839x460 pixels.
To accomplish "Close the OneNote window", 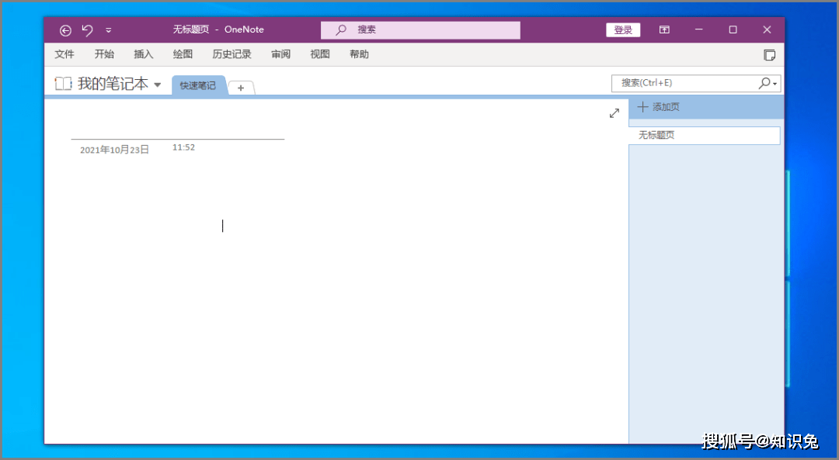I will (767, 30).
